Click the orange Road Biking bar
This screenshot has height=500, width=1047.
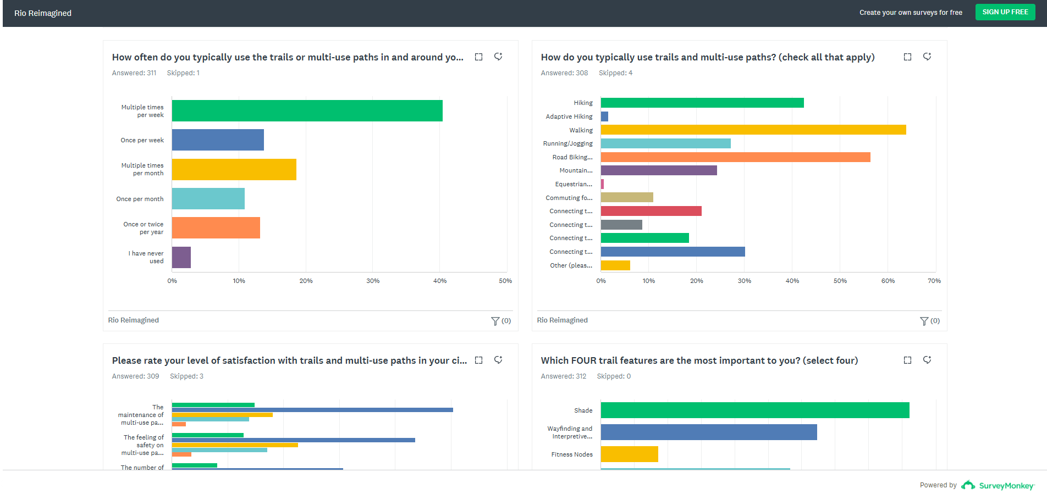(x=736, y=157)
